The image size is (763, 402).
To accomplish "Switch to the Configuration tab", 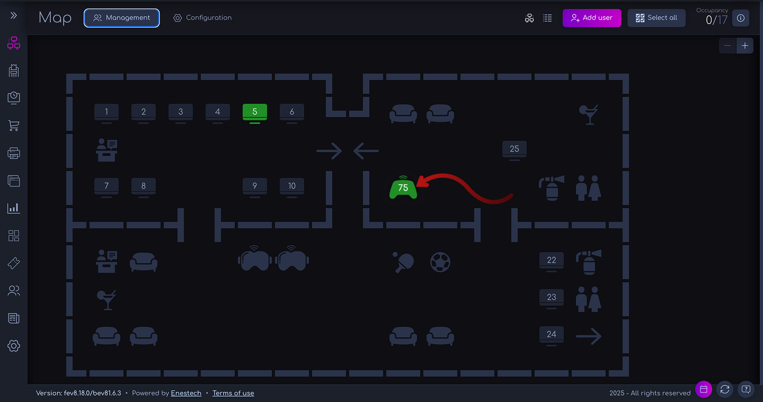I will [x=202, y=17].
